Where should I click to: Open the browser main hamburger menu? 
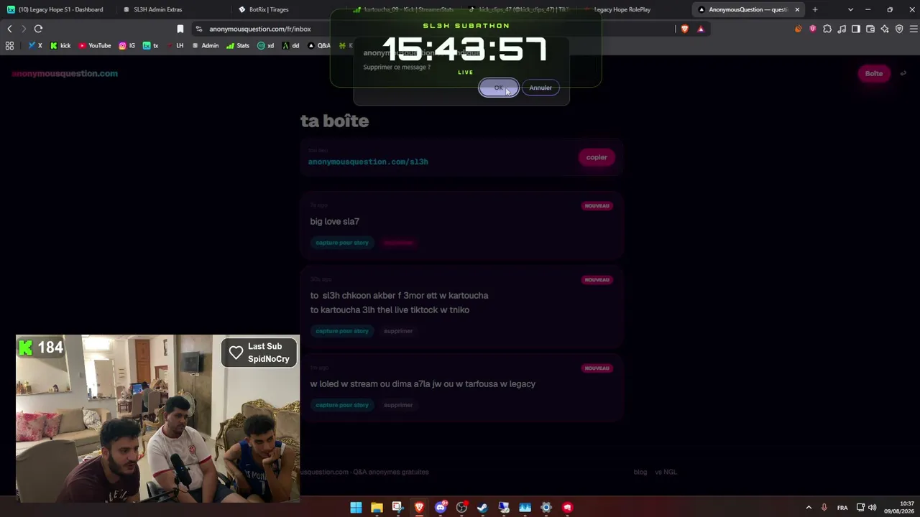(x=914, y=29)
